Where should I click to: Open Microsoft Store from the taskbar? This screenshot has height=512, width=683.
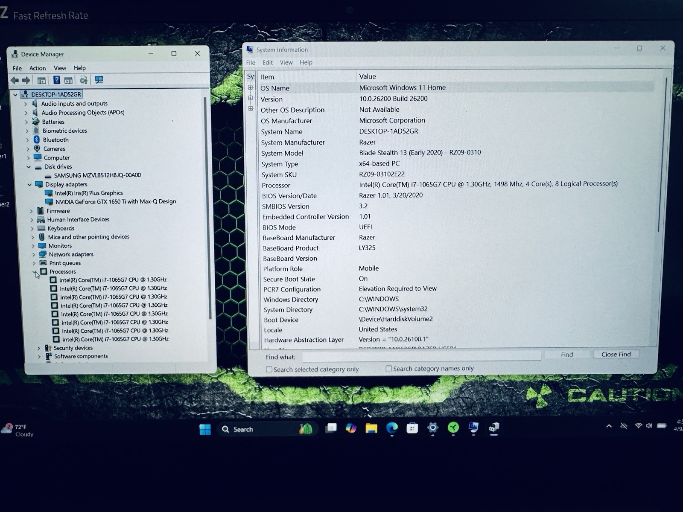point(412,428)
